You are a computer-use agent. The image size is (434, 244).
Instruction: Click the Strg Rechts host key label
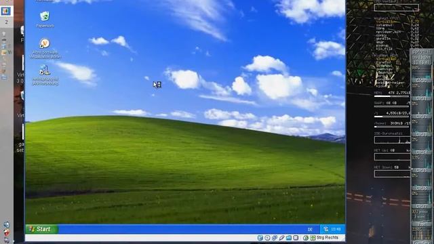[328, 238]
